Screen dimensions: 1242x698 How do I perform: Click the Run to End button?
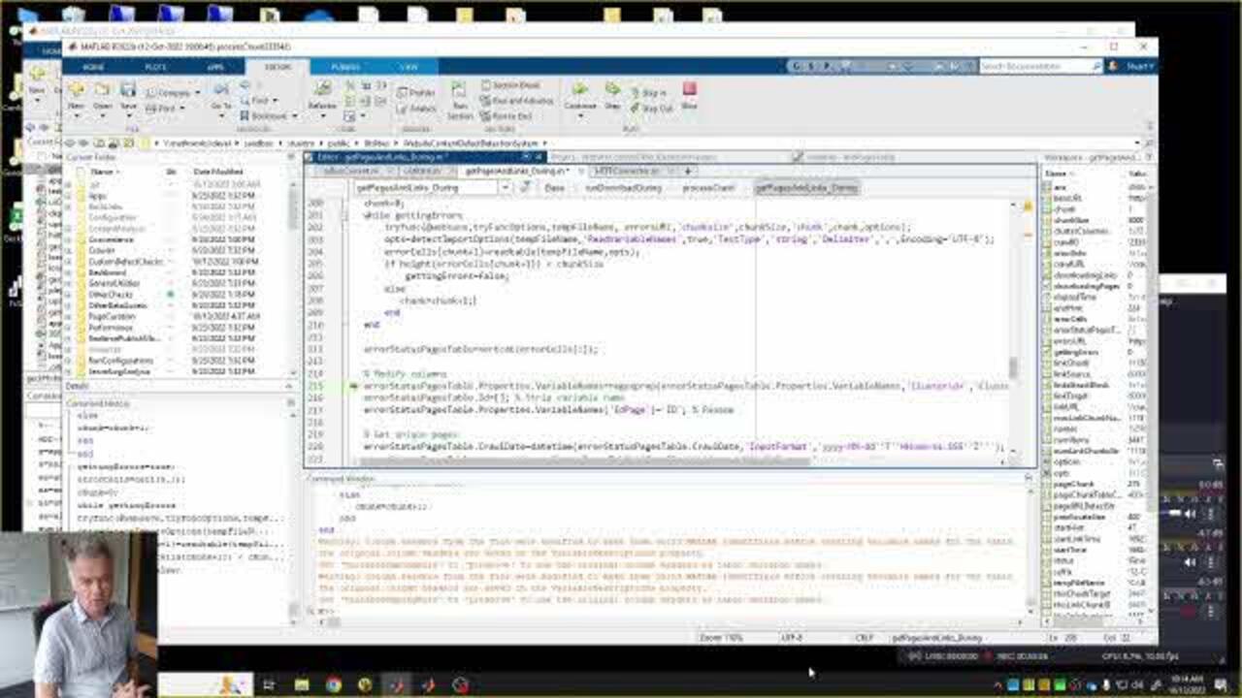(x=511, y=115)
